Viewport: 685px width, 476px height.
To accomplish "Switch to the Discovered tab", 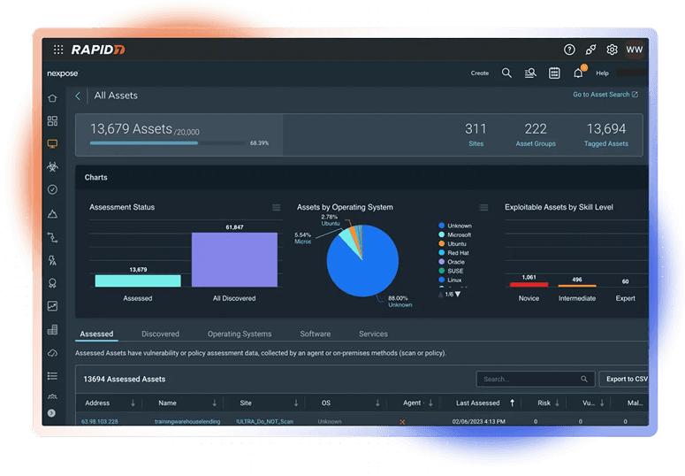I will coord(160,334).
